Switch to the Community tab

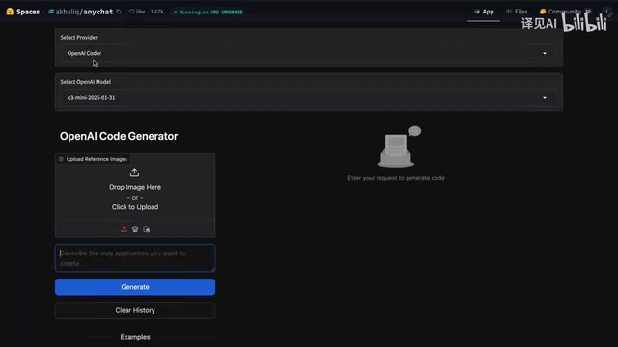565,12
